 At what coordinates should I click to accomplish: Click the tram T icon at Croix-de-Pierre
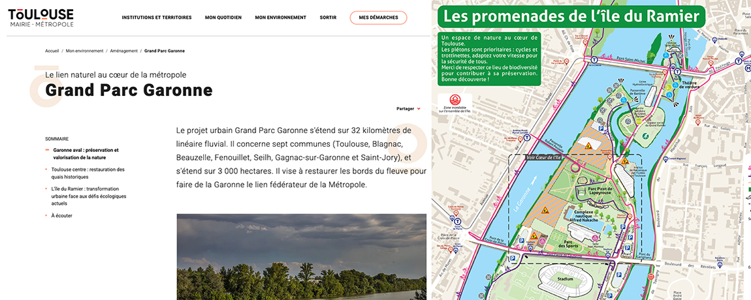[457, 222]
